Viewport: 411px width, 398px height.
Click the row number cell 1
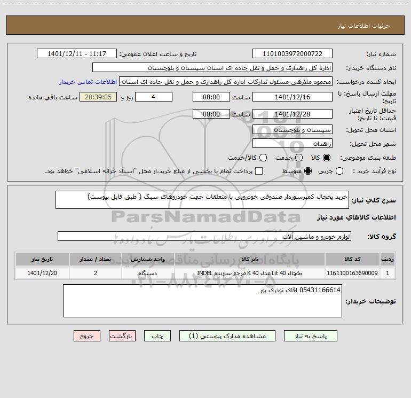tap(388, 273)
